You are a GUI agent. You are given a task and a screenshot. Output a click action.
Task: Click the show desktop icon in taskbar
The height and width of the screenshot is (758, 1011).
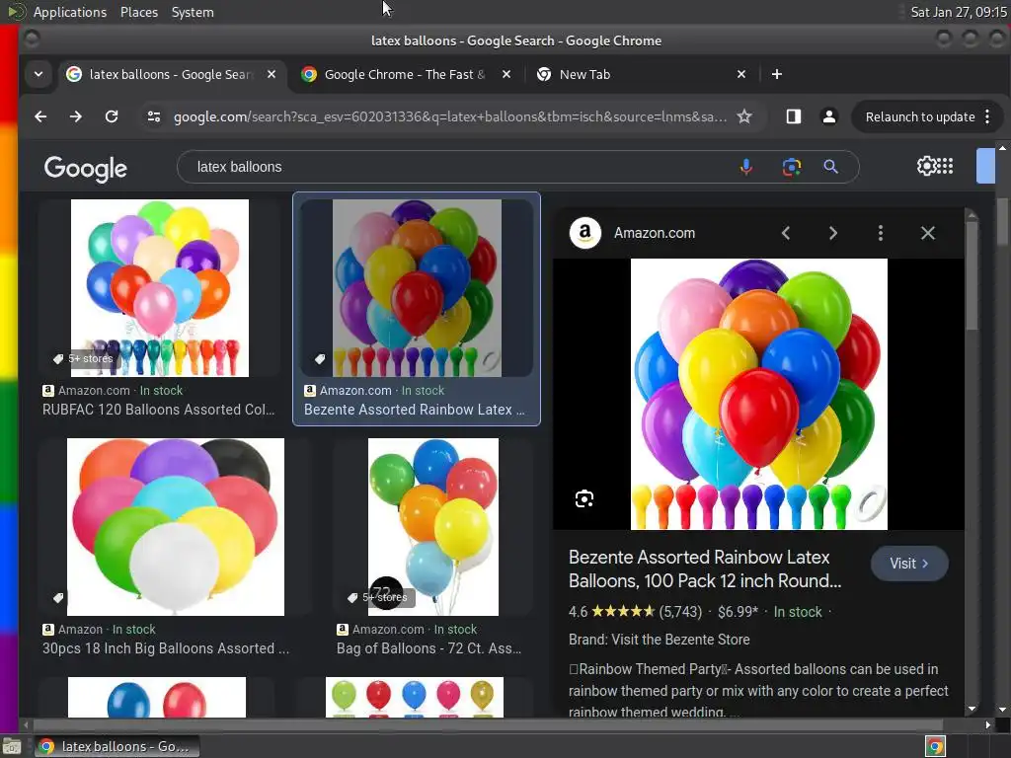click(x=12, y=746)
